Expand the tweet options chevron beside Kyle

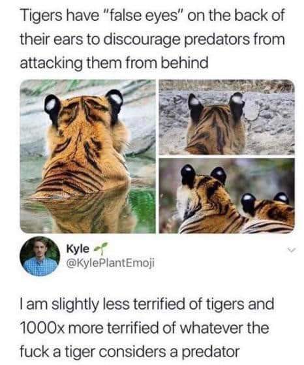[x=292, y=251]
